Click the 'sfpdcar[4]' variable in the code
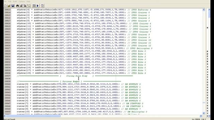This screenshot has height=120, width=214. click(23, 10)
